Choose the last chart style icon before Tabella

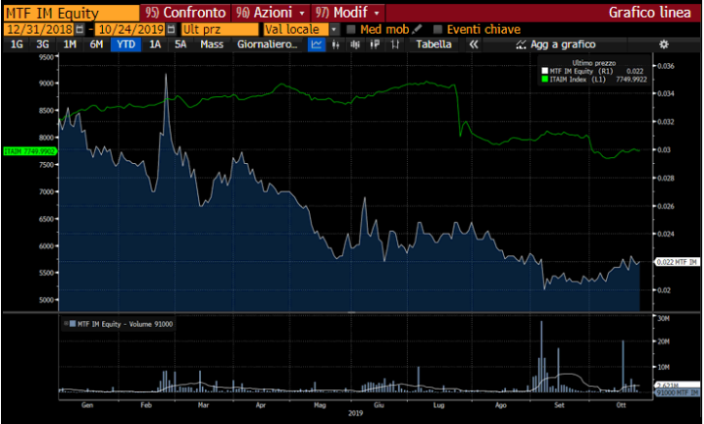394,45
